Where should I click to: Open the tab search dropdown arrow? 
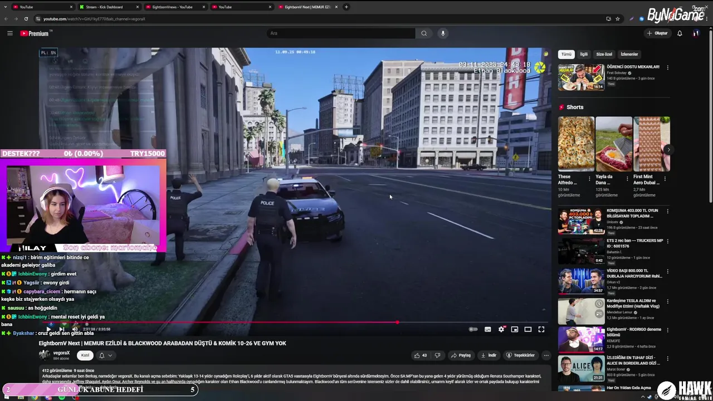(5, 7)
